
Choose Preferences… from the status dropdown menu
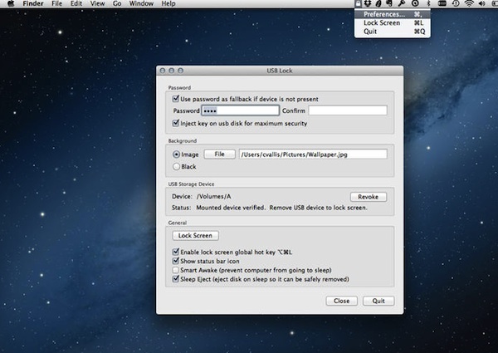coord(383,14)
